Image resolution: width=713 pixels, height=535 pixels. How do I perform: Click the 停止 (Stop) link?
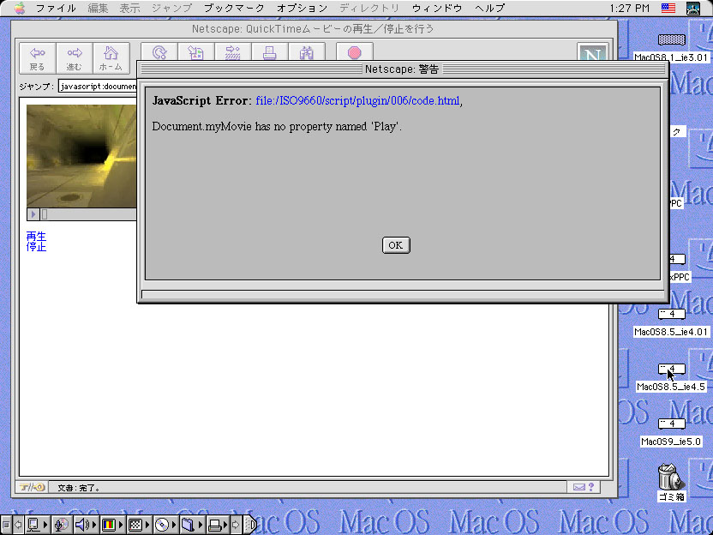pos(36,247)
